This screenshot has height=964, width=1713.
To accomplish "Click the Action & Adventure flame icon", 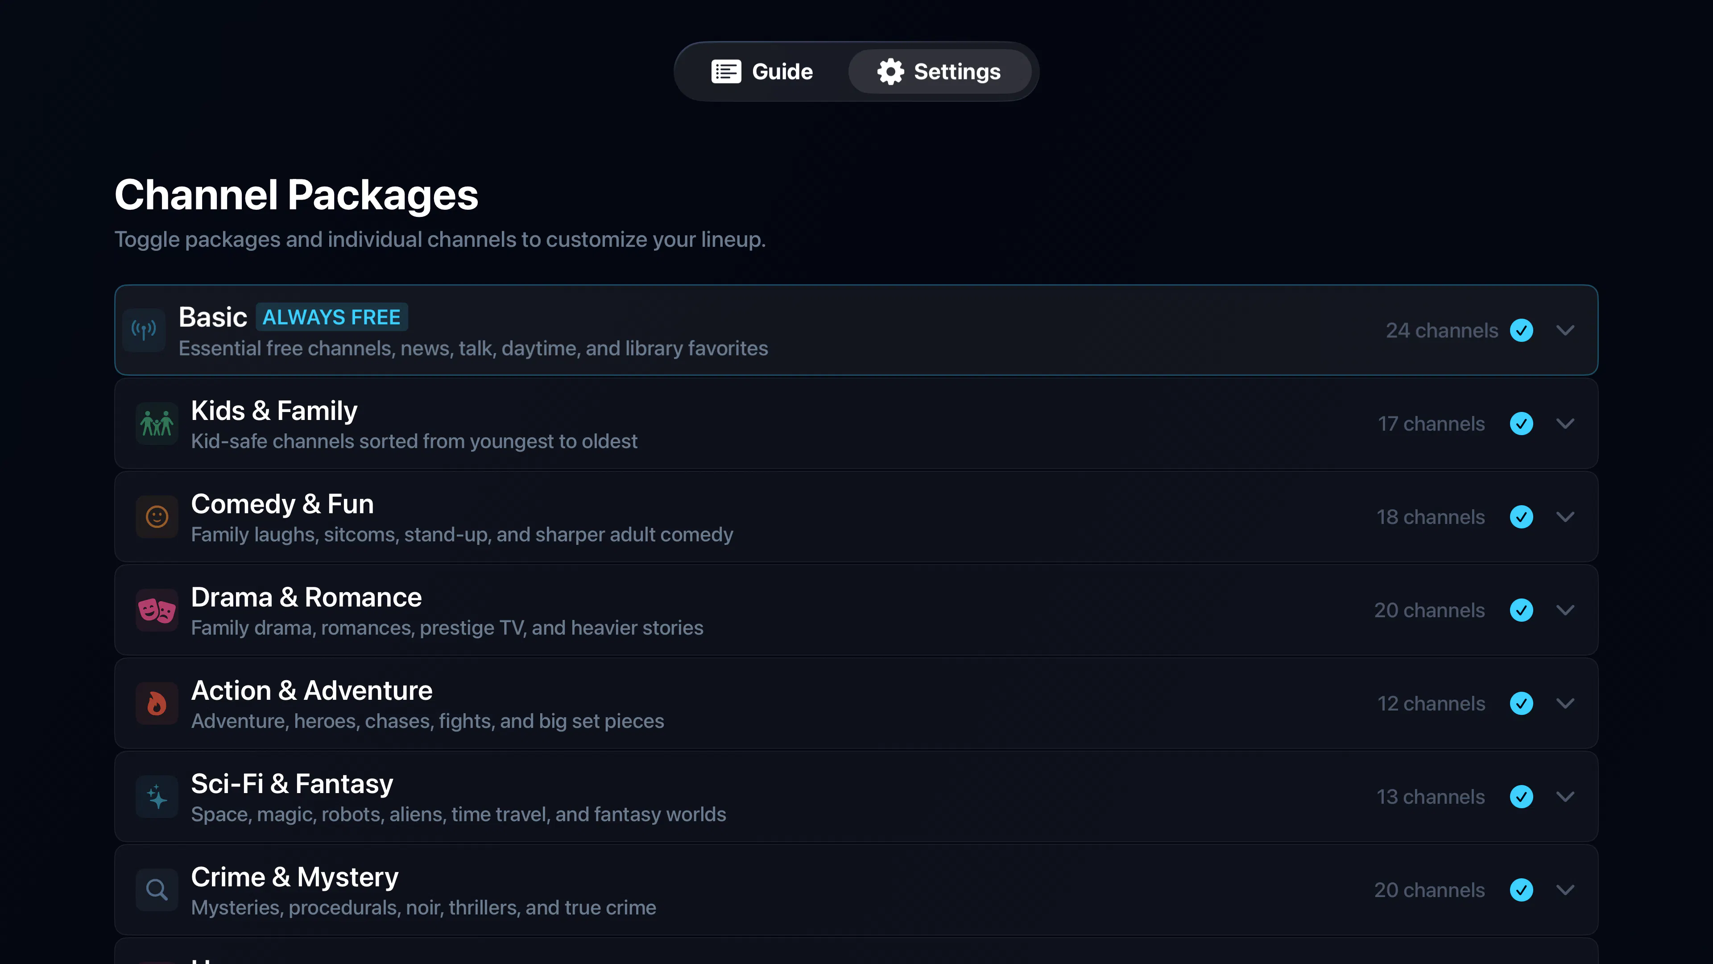I will point(157,703).
